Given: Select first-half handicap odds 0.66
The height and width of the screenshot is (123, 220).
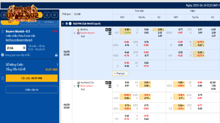Looking at the screenshot, I should click(180, 106).
